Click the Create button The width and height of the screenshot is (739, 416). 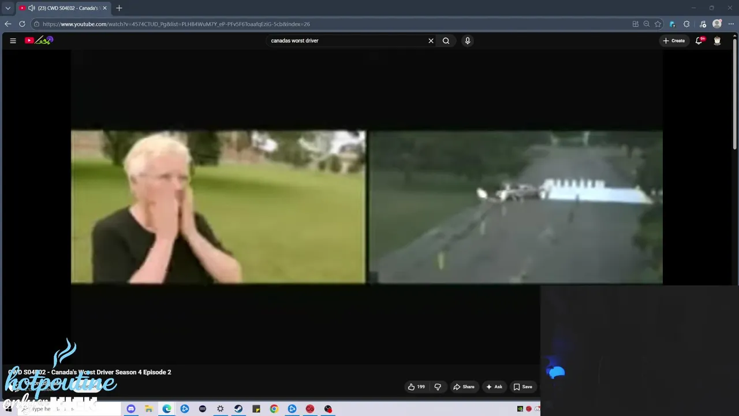[x=674, y=40]
